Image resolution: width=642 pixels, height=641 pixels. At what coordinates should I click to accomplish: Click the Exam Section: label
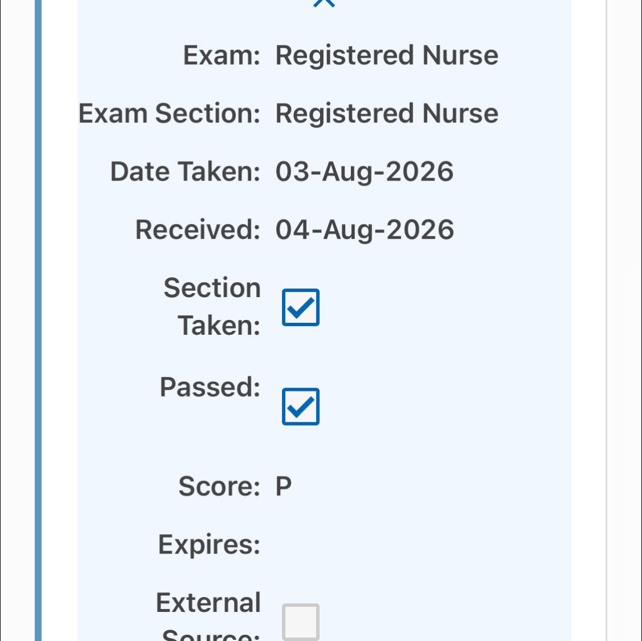click(169, 113)
